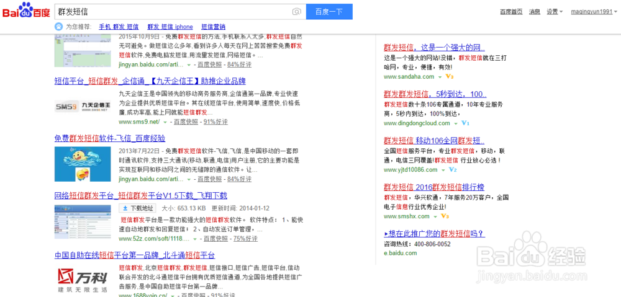621x297 pixels.
Task: Expand arrow next to www.dingdongcloud.com
Action: click(455, 123)
